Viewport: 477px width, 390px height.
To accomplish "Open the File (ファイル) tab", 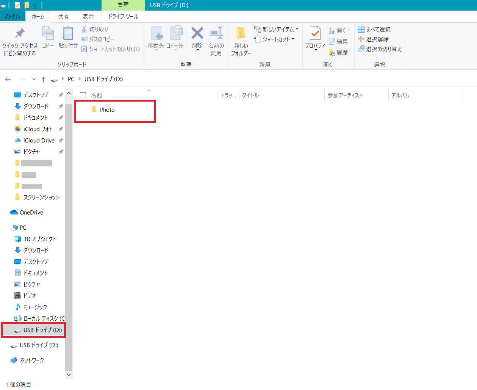I will (12, 16).
